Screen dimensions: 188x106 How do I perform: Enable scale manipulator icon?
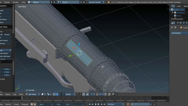tap(63, 94)
